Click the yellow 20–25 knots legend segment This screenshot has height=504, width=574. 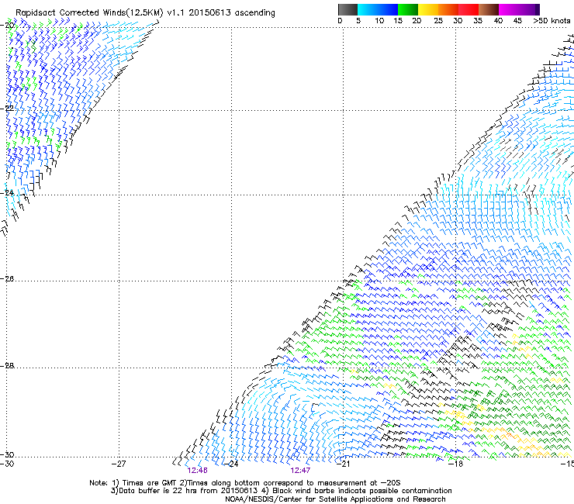pyautogui.click(x=428, y=9)
